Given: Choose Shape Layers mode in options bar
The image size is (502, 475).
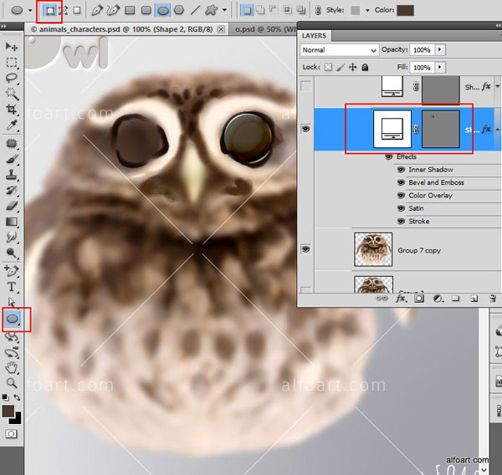Looking at the screenshot, I should 49,11.
